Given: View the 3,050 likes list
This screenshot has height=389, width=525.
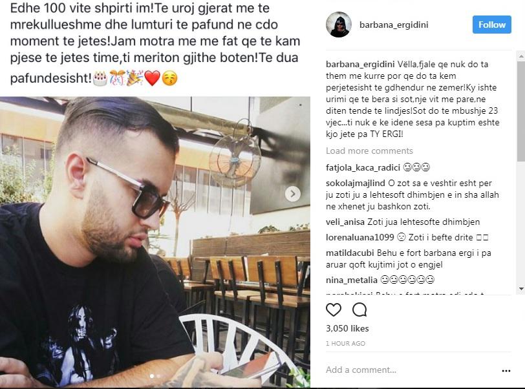Looking at the screenshot, I should (x=347, y=328).
